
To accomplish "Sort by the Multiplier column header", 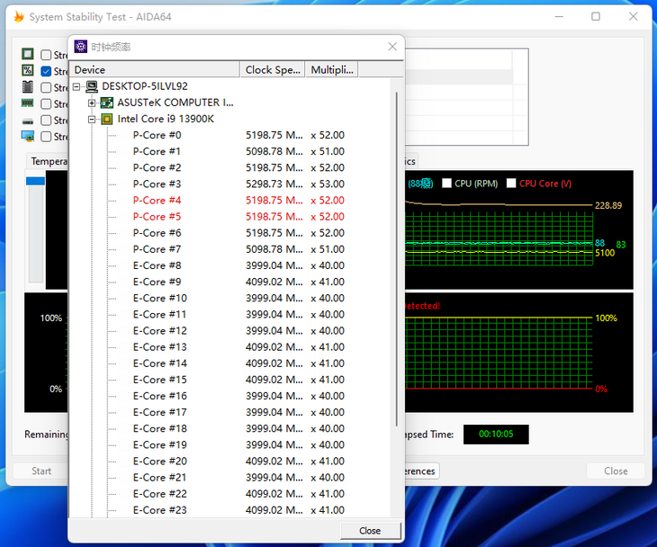I will coord(332,69).
